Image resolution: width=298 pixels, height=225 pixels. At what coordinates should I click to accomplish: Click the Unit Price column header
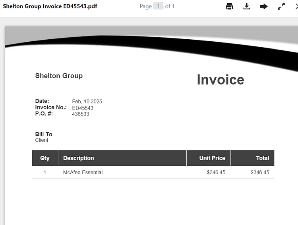(209, 158)
